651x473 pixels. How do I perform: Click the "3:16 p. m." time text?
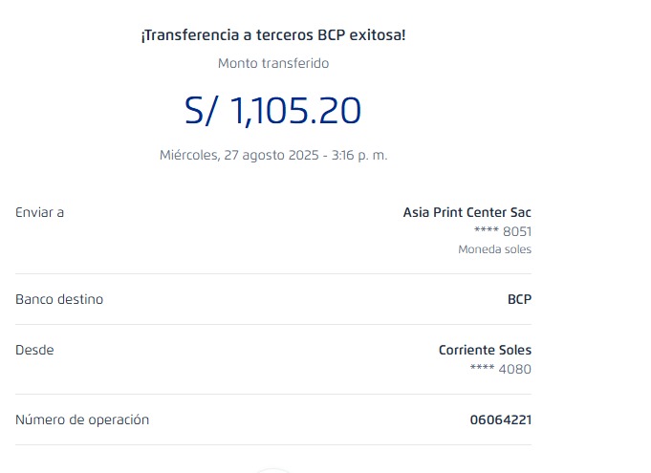click(x=359, y=155)
